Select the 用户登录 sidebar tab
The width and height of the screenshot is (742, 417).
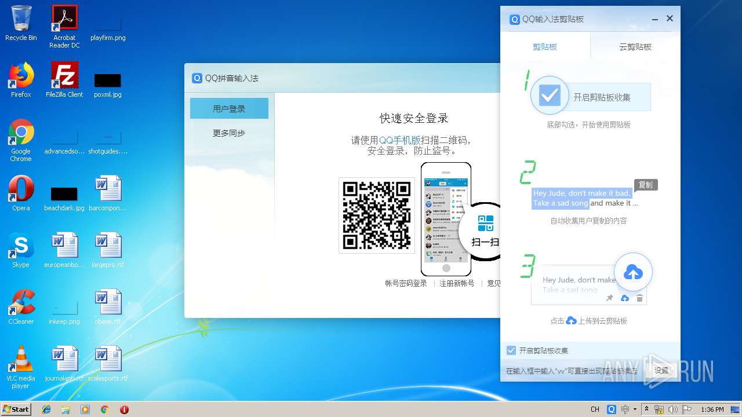coord(229,108)
